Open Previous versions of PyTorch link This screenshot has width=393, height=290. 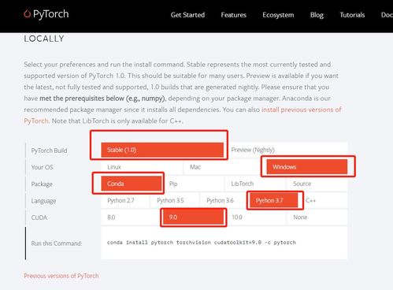click(61, 276)
